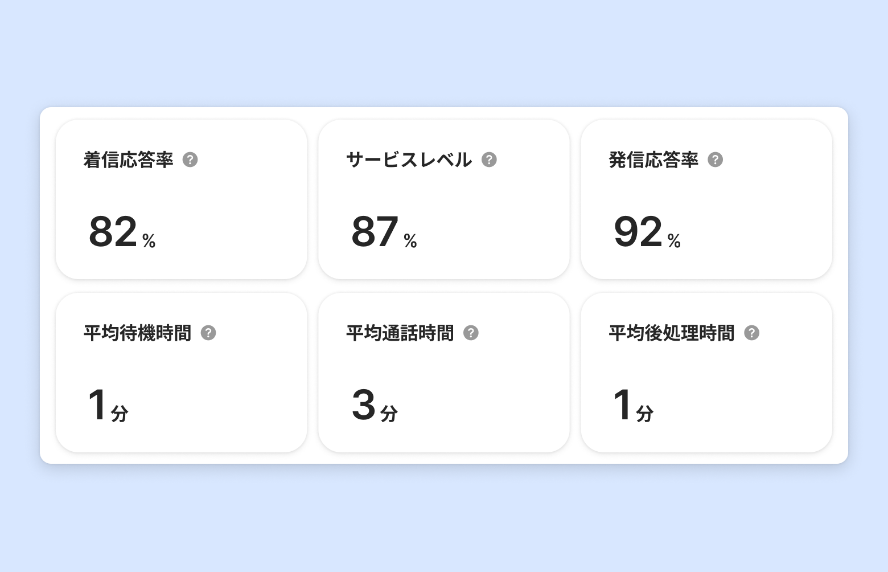888x572 pixels.
Task: Click the number 82 in 着信応答率 card
Action: point(113,232)
